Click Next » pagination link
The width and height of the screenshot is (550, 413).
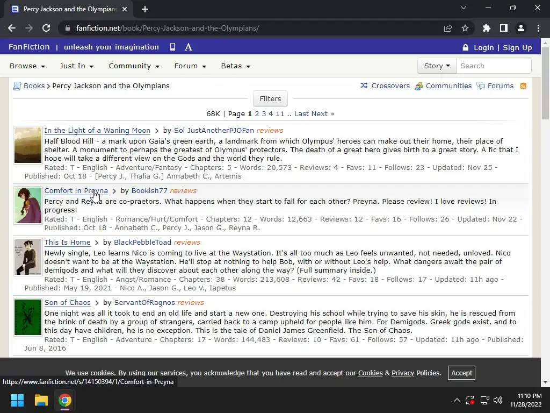click(x=323, y=114)
